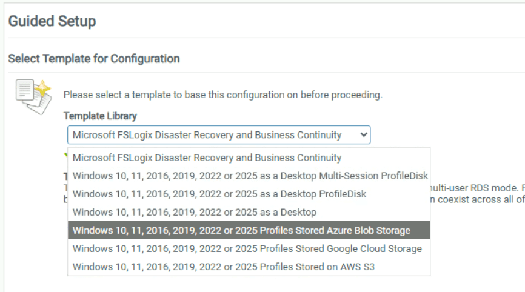Select Profiles Stored Google Cloud Storage option
This screenshot has height=292, width=525.
pos(247,248)
